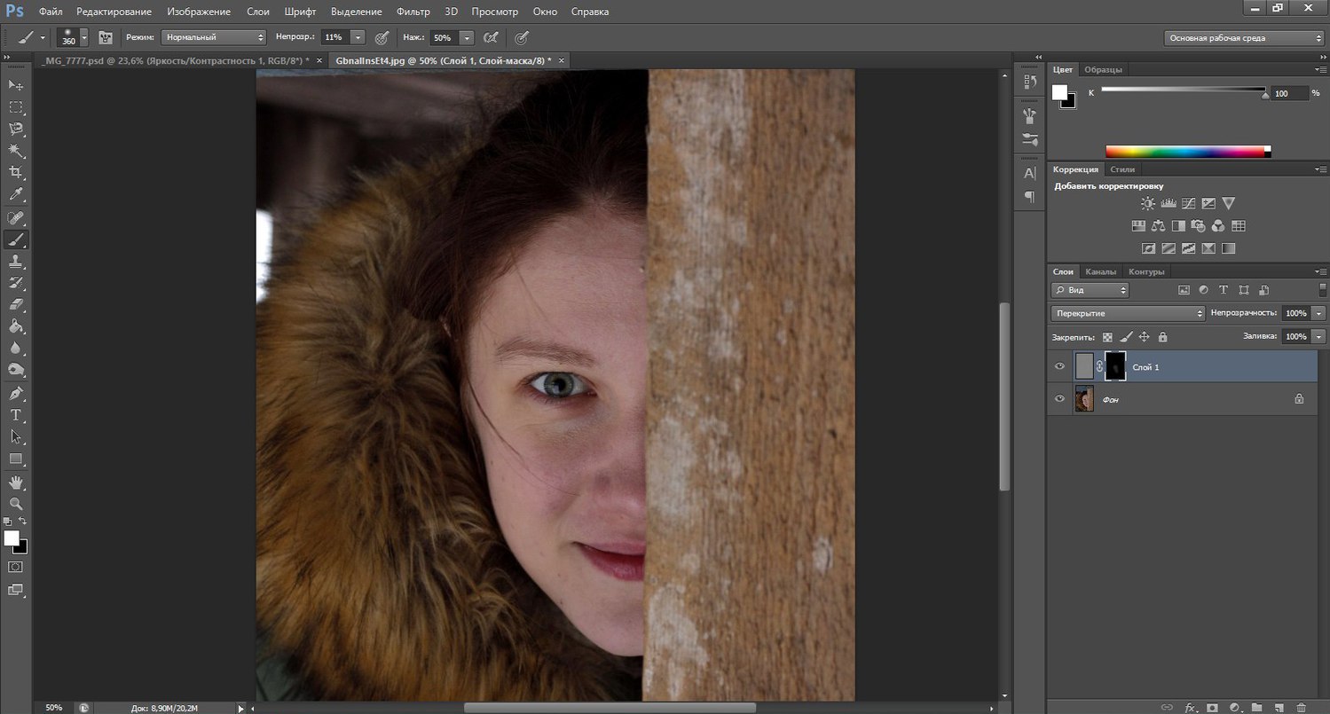Select the Healing Brush tool
This screenshot has height=714, width=1330.
[16, 218]
